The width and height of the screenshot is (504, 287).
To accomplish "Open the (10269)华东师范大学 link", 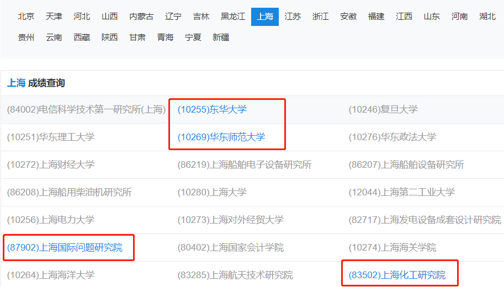I will pyautogui.click(x=221, y=137).
